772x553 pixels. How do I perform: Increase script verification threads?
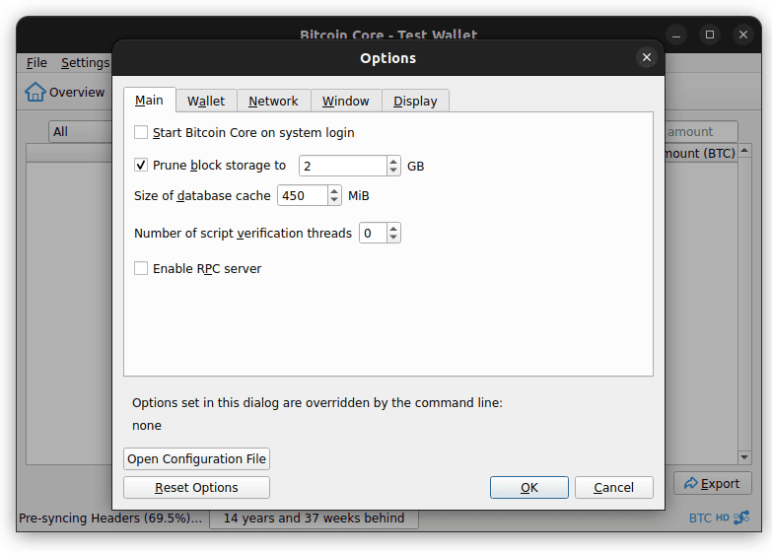(x=392, y=229)
